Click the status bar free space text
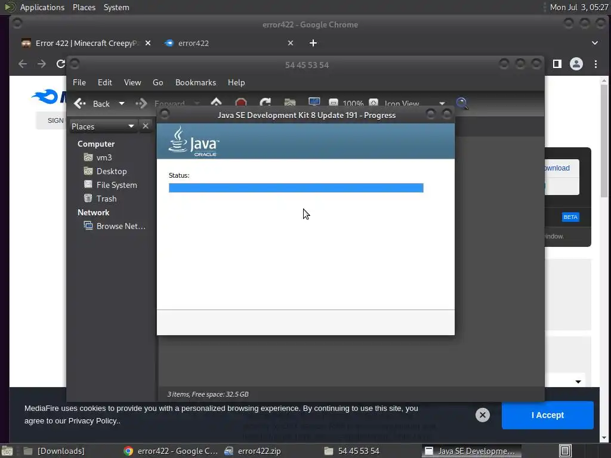This screenshot has height=458, width=611. point(208,394)
